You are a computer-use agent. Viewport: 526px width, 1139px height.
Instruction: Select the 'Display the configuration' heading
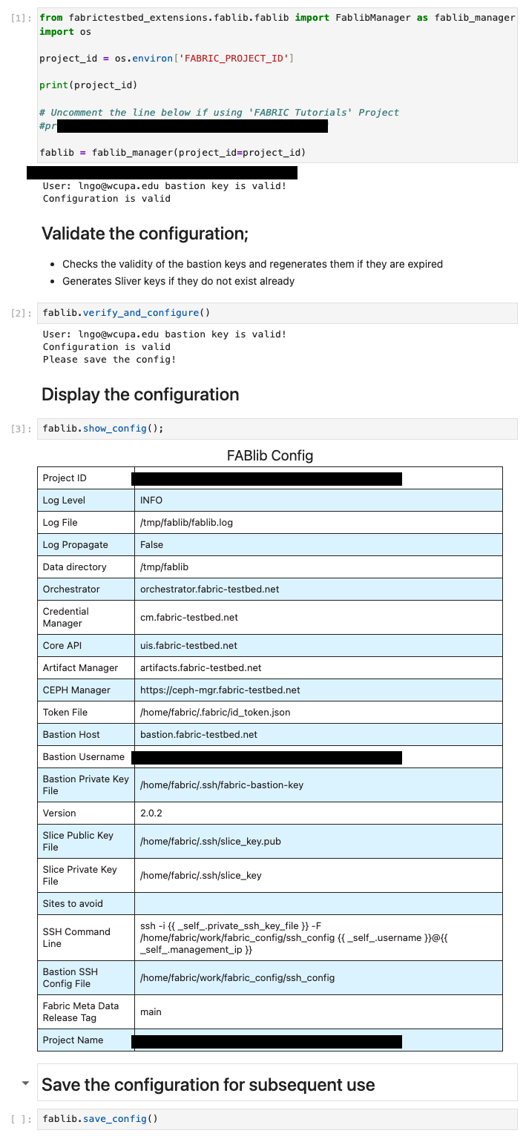(x=140, y=394)
